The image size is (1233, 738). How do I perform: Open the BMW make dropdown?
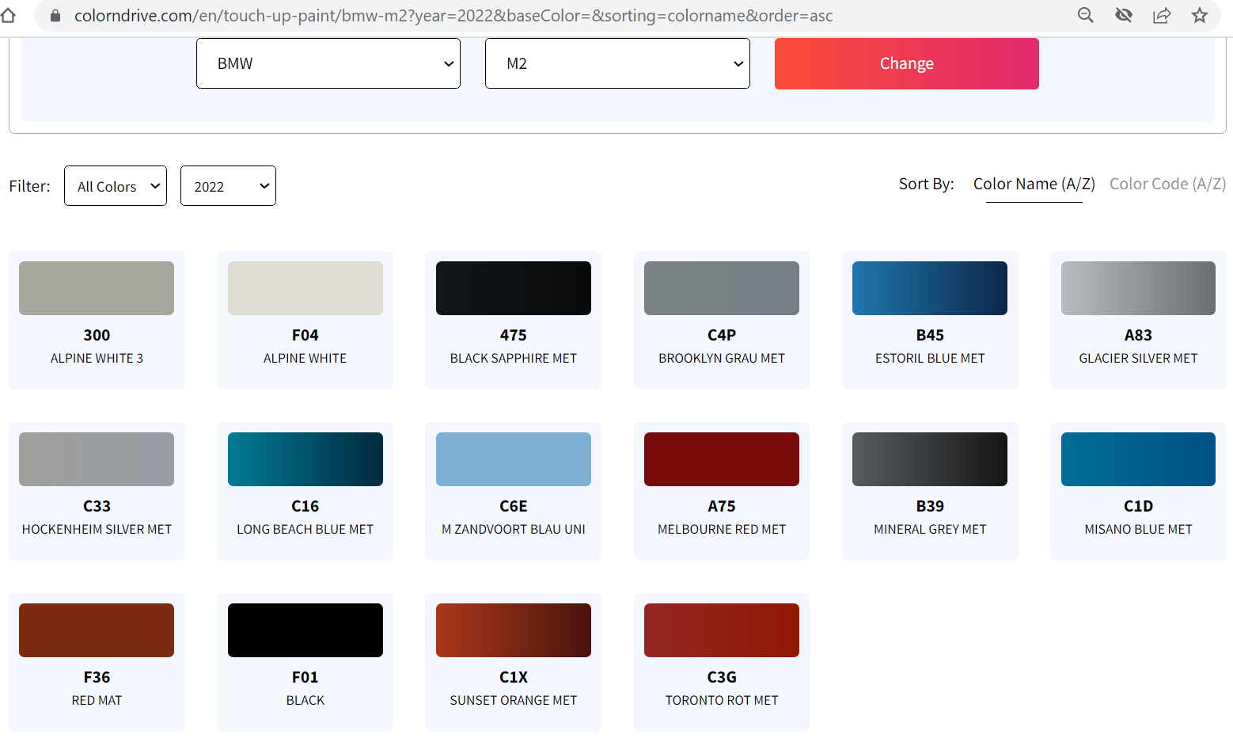[x=328, y=63]
